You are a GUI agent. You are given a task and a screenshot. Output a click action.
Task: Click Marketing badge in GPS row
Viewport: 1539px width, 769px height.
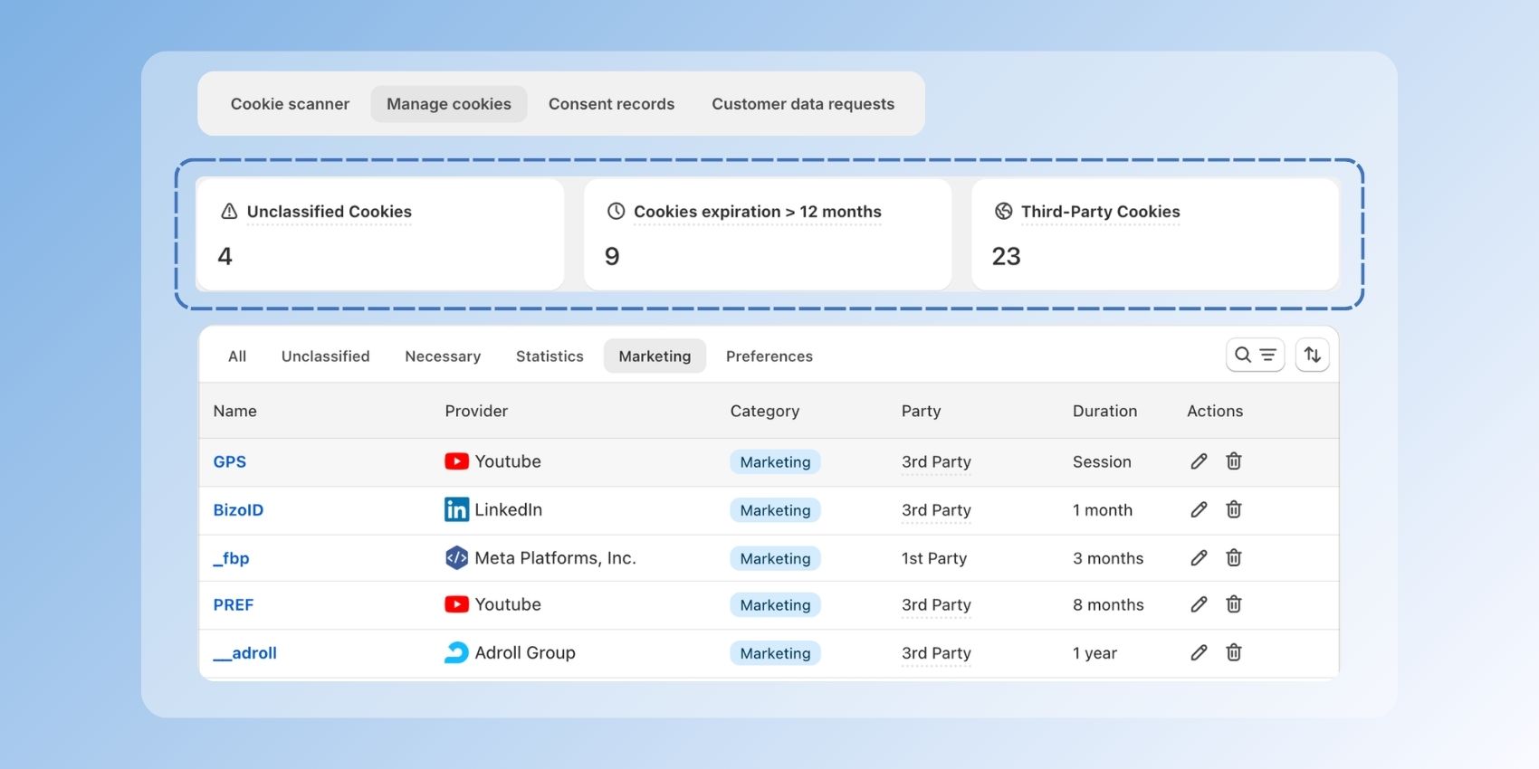(775, 461)
